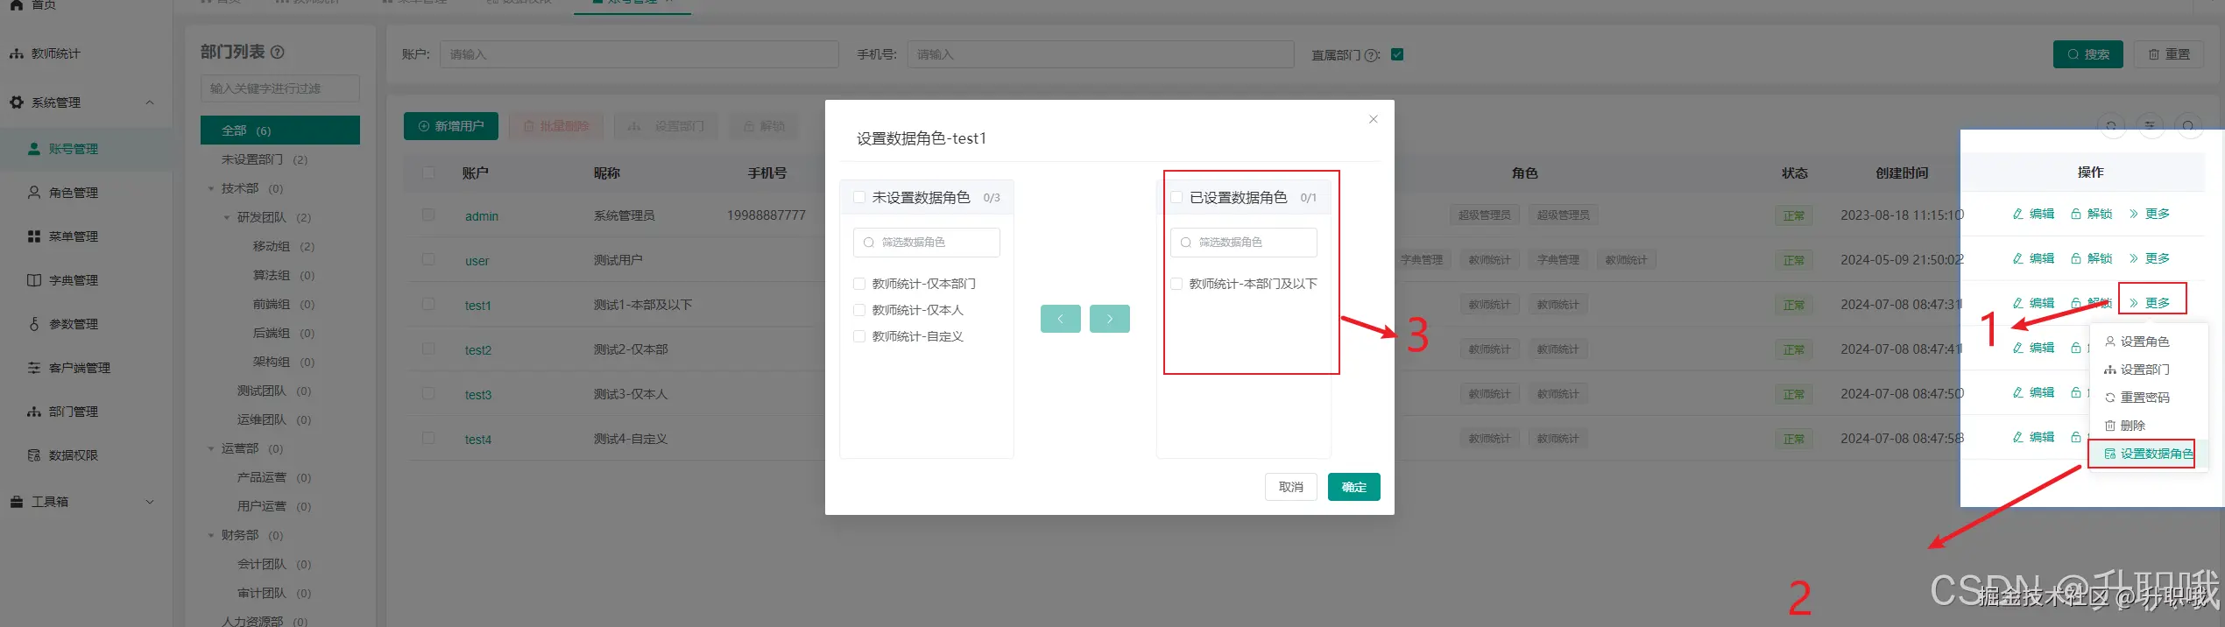Choose 删除 from the 更多 menu
Viewport: 2225px width, 627px height.
[x=2124, y=426]
